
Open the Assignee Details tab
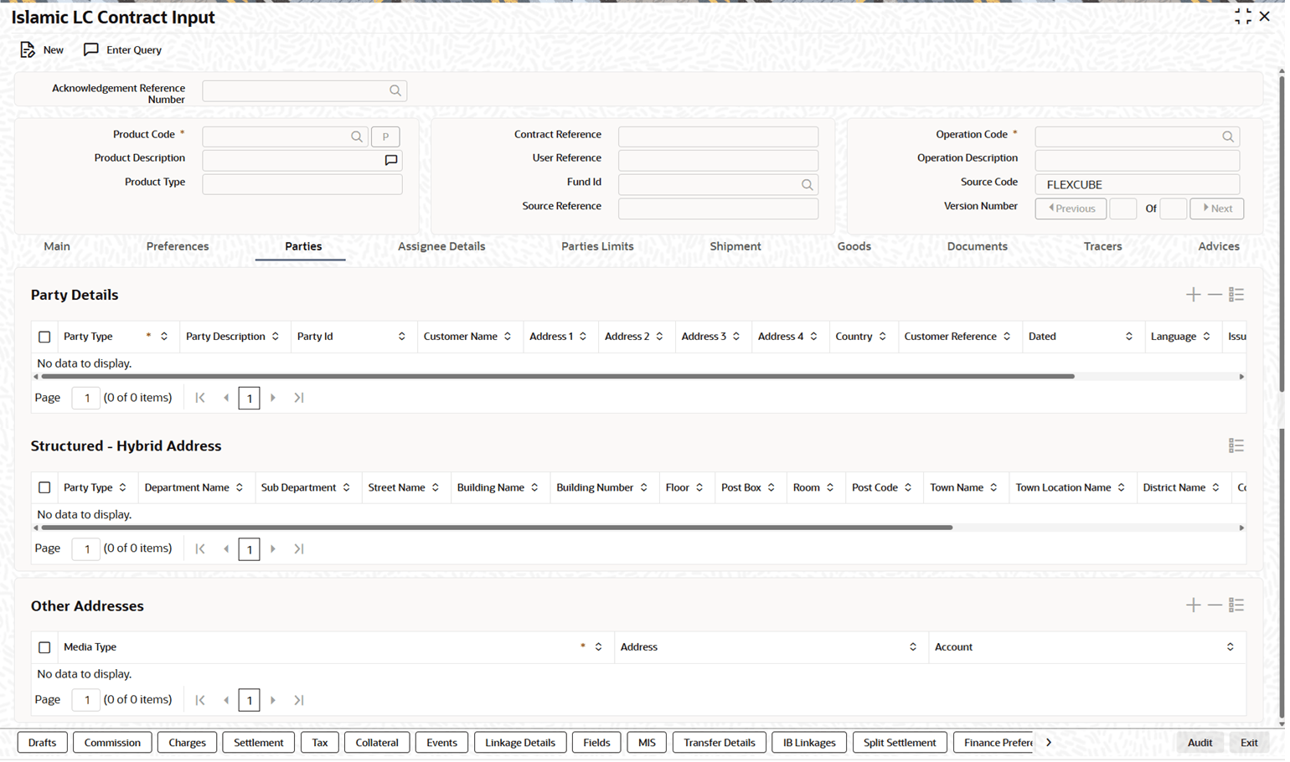[x=441, y=247]
